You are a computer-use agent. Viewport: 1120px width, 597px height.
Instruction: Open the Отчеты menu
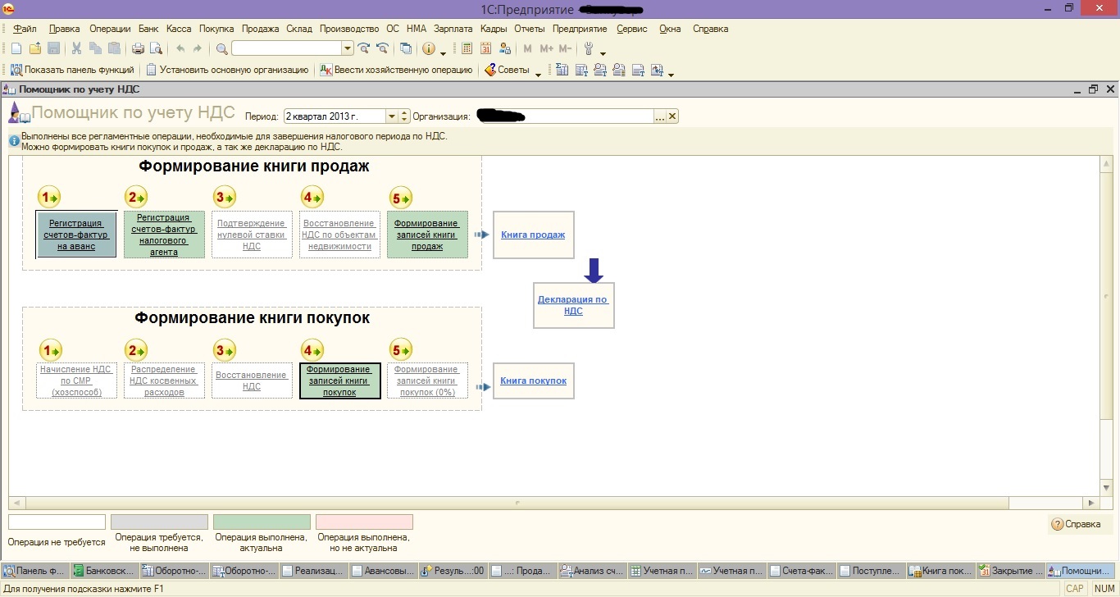coord(530,29)
